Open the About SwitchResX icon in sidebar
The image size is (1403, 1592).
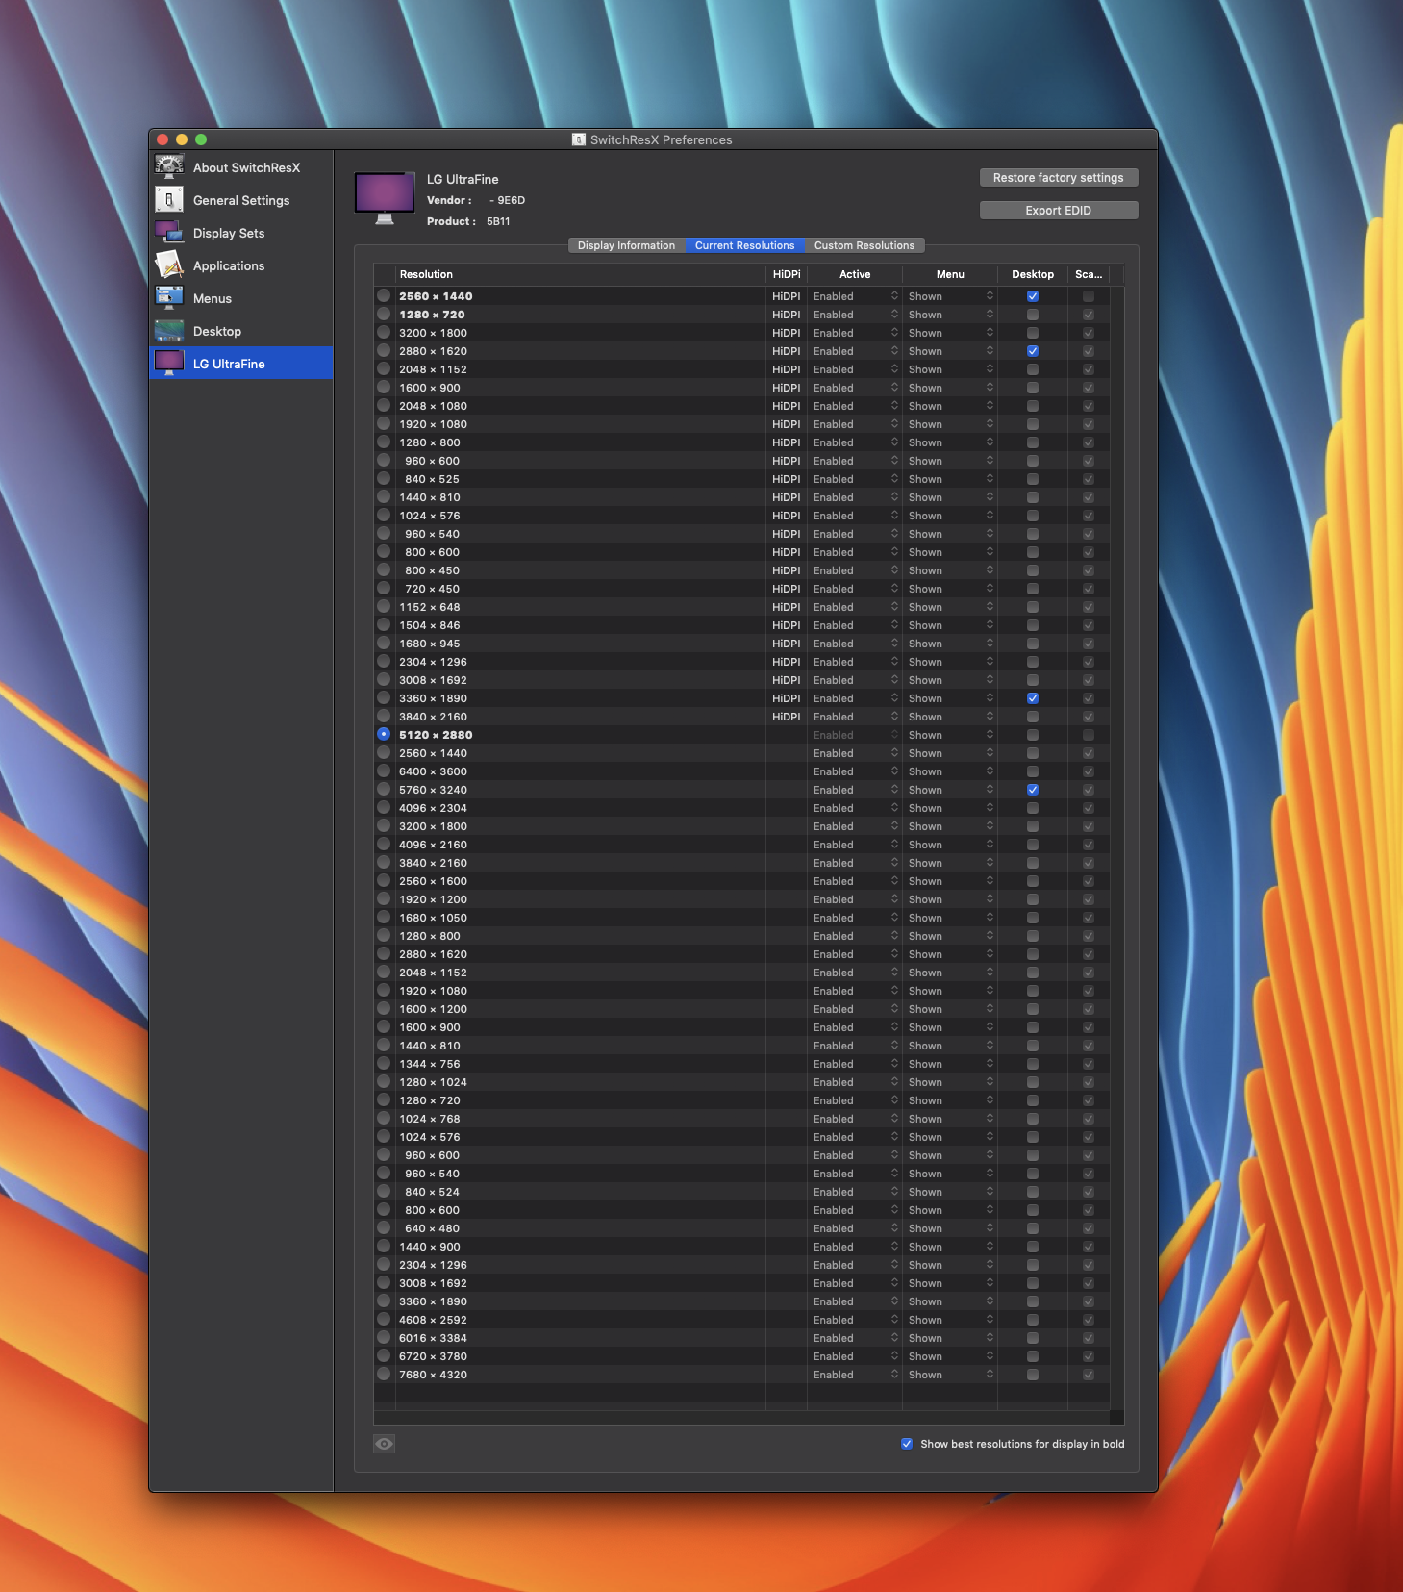coord(169,167)
